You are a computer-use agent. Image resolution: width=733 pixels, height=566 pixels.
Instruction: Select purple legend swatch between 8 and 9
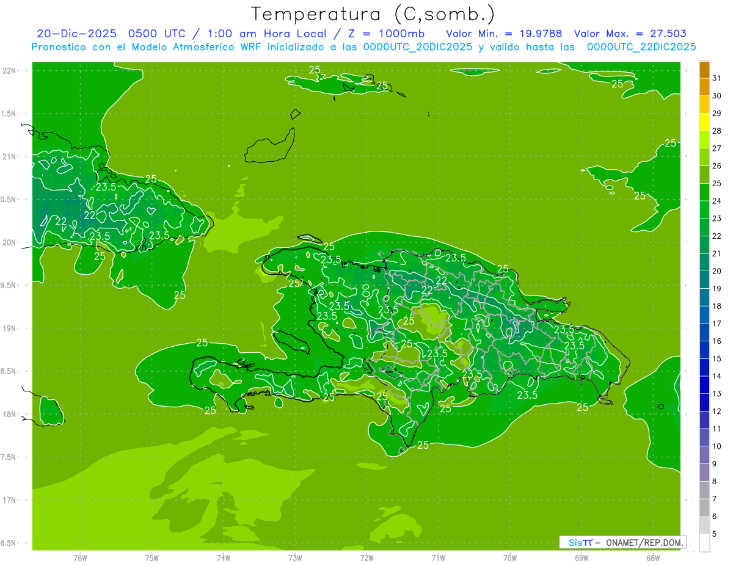click(x=704, y=473)
